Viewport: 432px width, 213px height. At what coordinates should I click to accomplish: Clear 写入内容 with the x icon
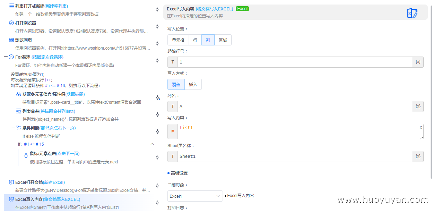(421, 127)
